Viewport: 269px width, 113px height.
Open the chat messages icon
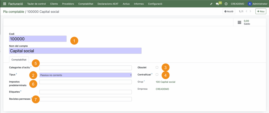217,4
